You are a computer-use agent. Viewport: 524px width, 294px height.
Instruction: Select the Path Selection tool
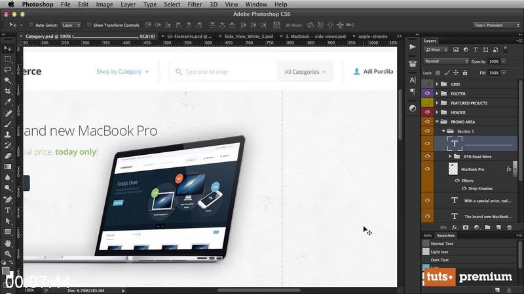click(x=7, y=221)
